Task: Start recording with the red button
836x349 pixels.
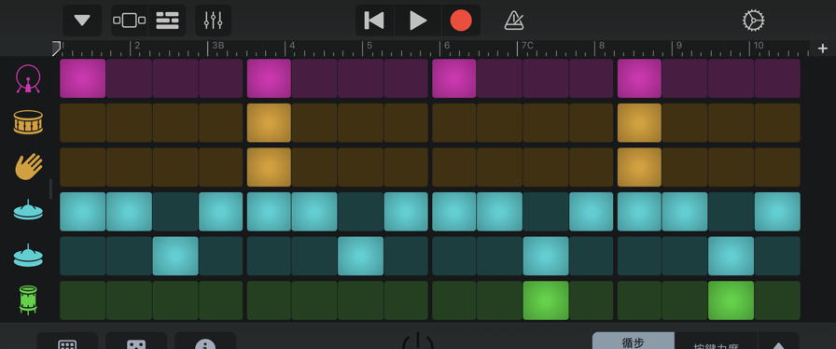Action: 461,21
